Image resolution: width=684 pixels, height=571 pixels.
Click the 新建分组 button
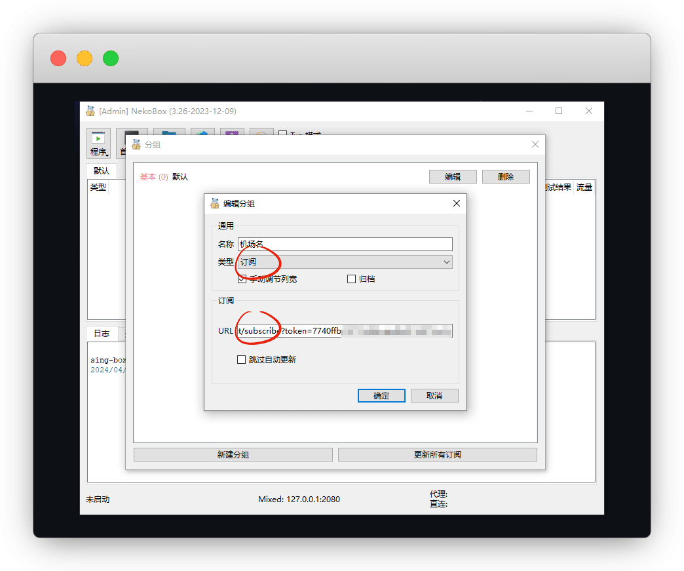tap(233, 454)
